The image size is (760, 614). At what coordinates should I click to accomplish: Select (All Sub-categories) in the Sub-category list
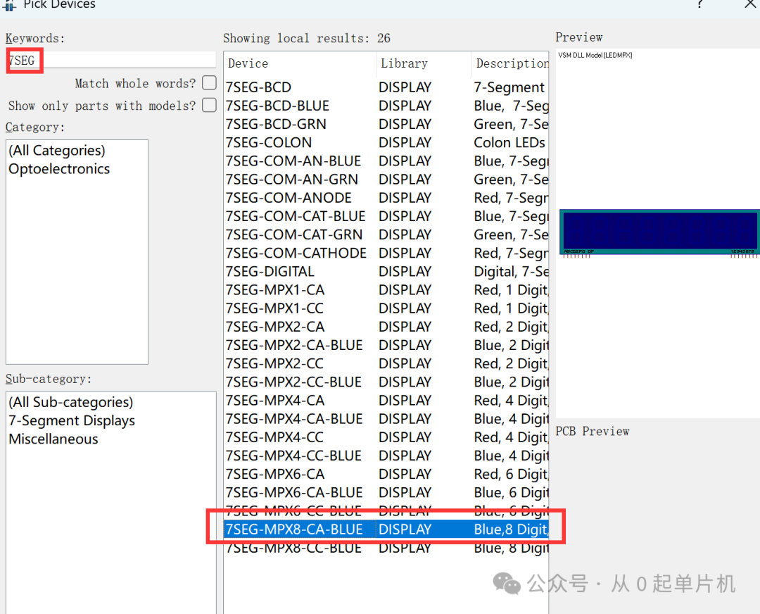point(71,402)
